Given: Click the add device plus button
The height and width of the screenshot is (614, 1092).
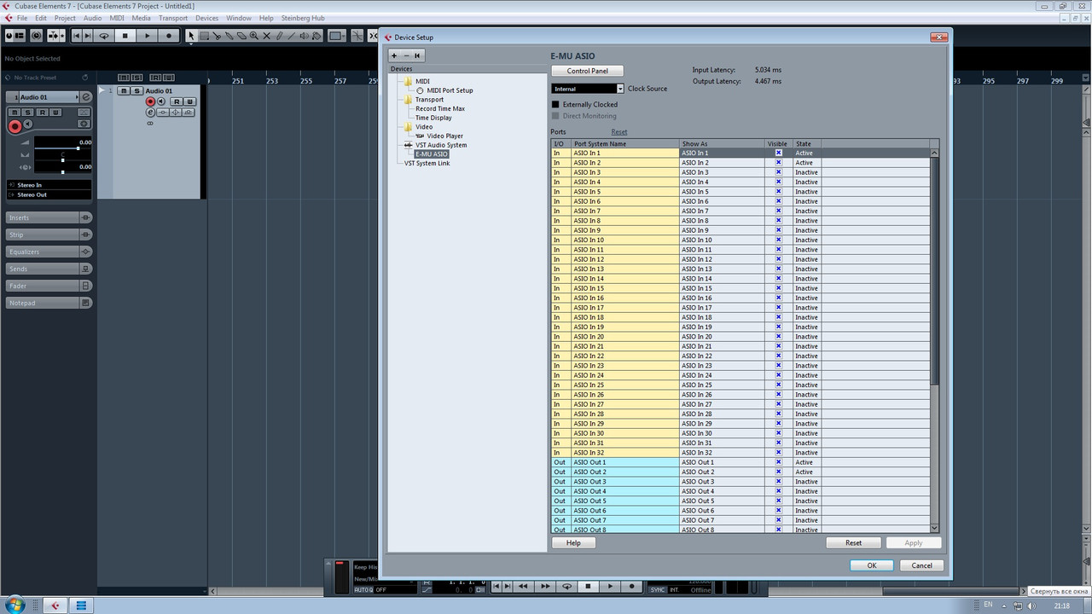Looking at the screenshot, I should click(x=394, y=55).
